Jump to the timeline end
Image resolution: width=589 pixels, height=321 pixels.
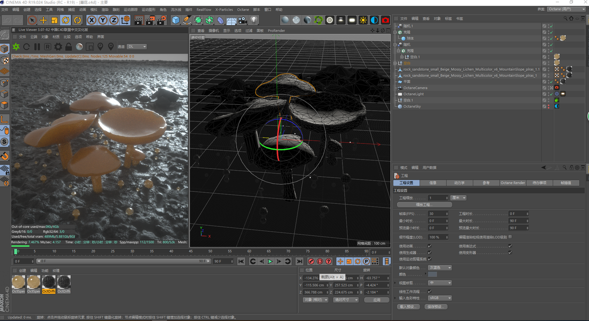pos(300,262)
